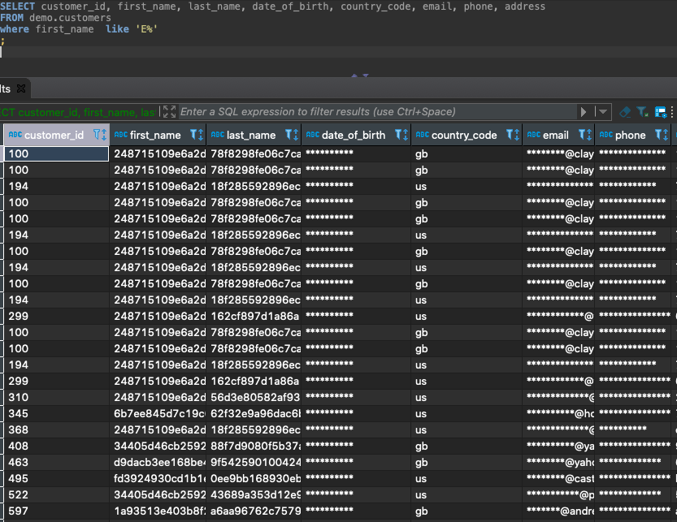Click last_name cell starting a6aa96762c7579
The image size is (677, 522).
tap(254, 511)
